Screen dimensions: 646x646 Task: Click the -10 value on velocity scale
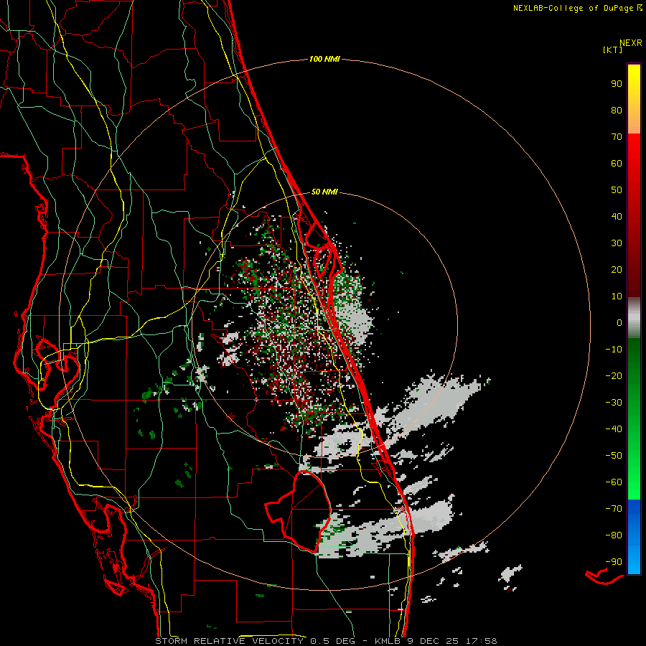click(x=614, y=350)
